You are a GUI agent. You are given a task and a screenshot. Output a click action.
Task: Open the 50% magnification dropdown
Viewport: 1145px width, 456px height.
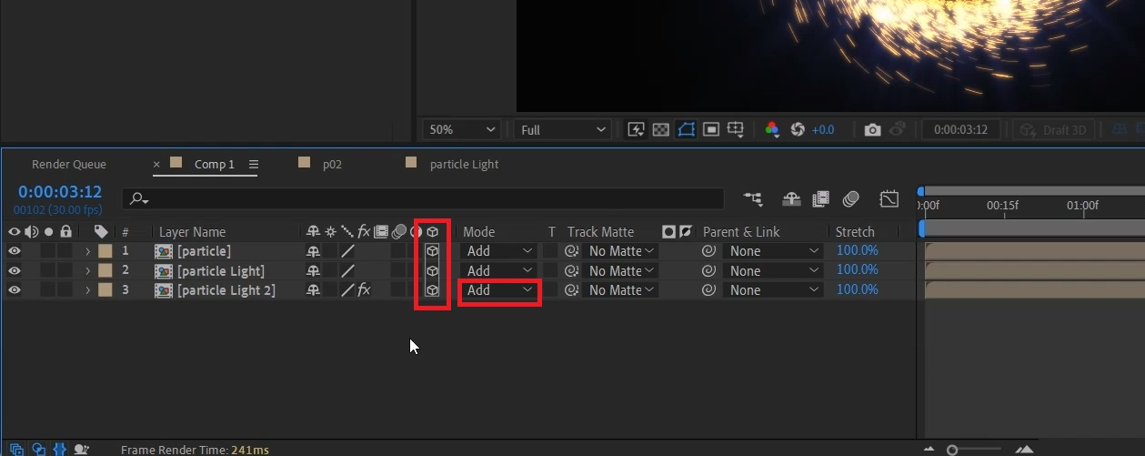click(x=462, y=130)
